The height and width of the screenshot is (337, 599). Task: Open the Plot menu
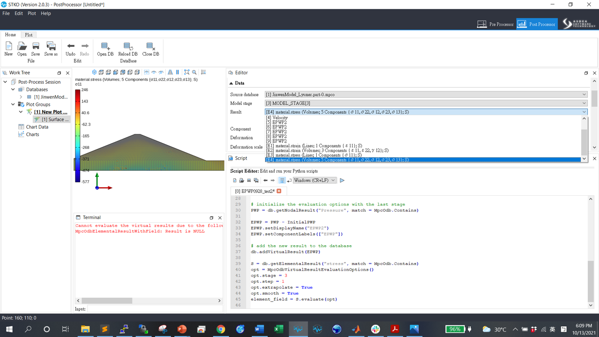[32, 14]
